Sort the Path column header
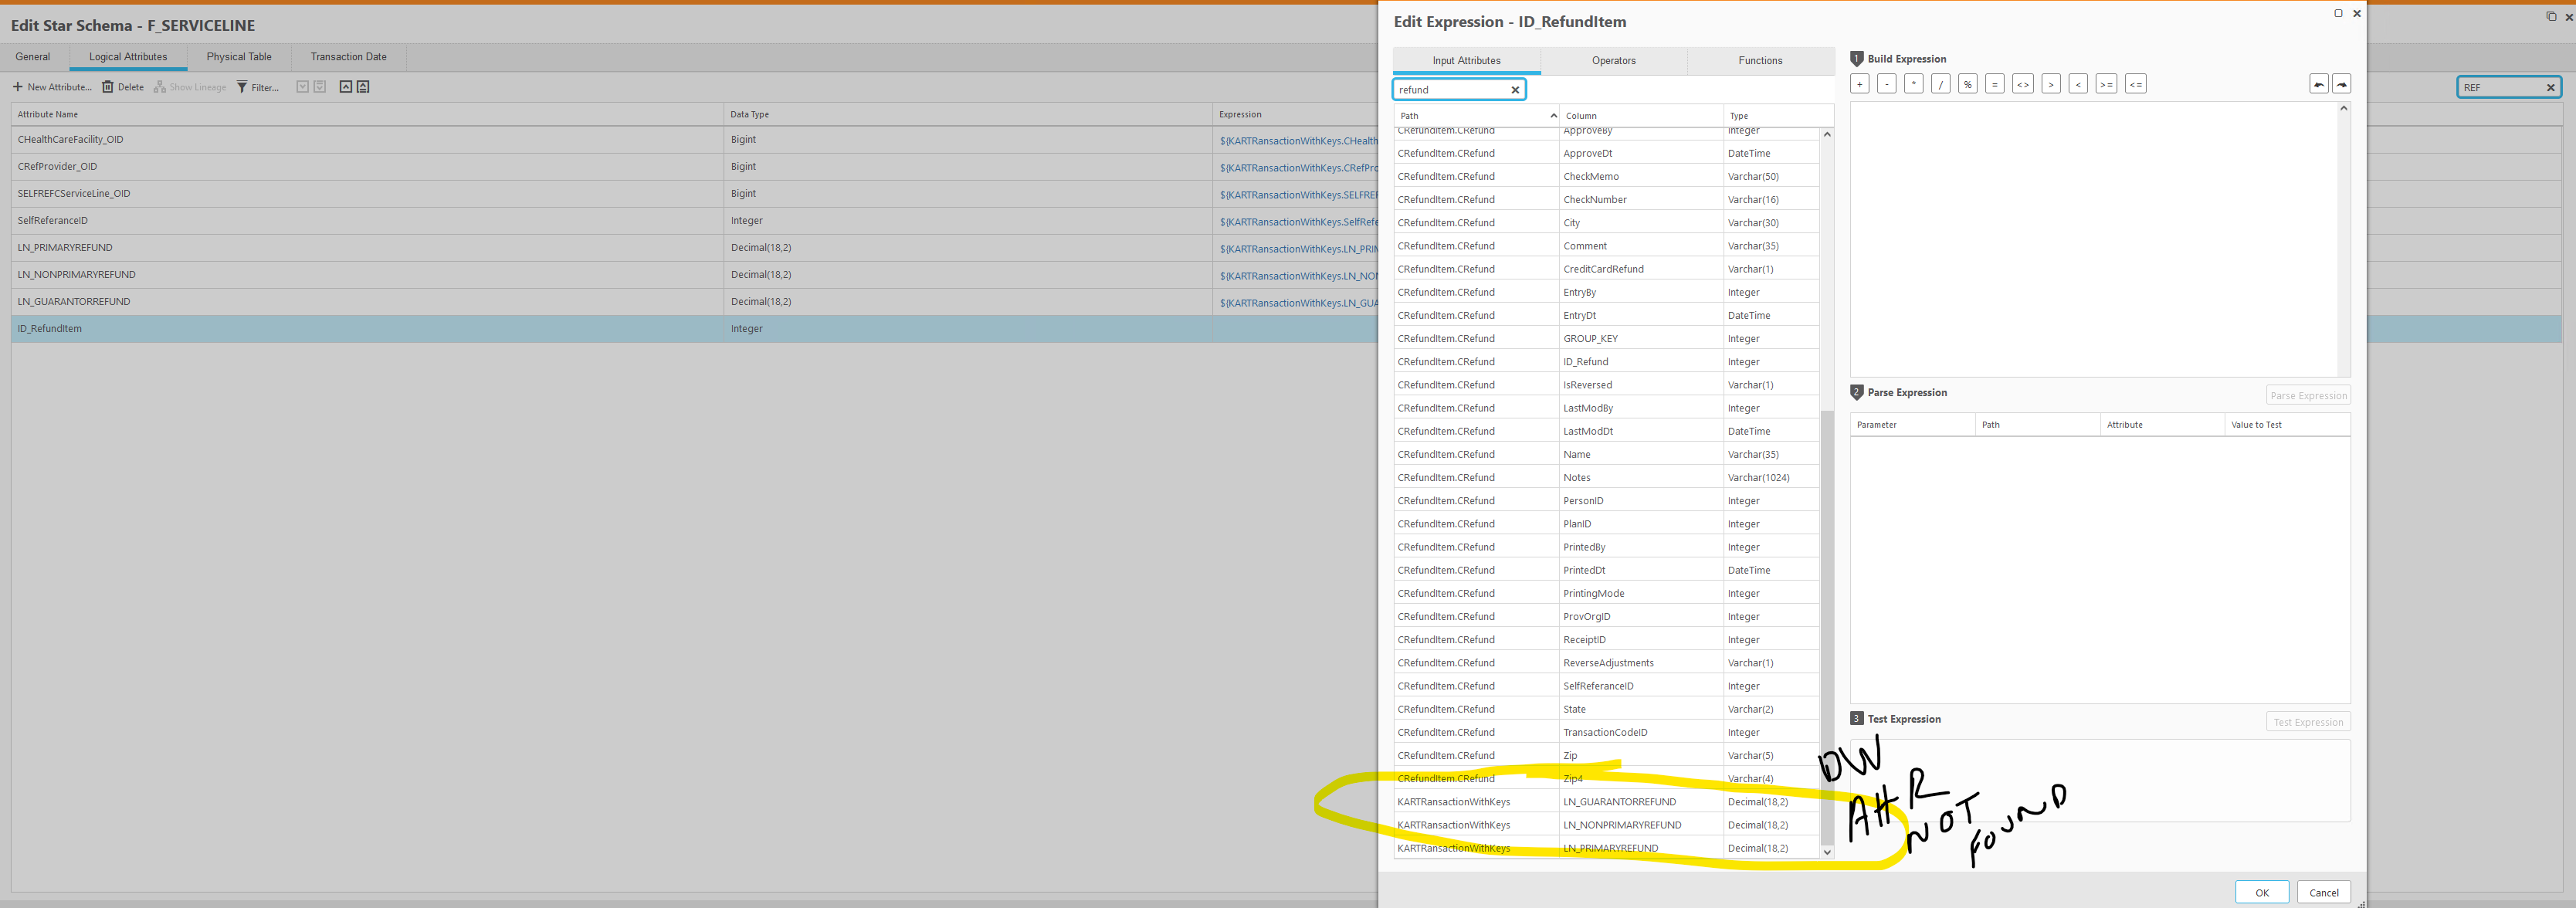2576x908 pixels. coord(1476,116)
